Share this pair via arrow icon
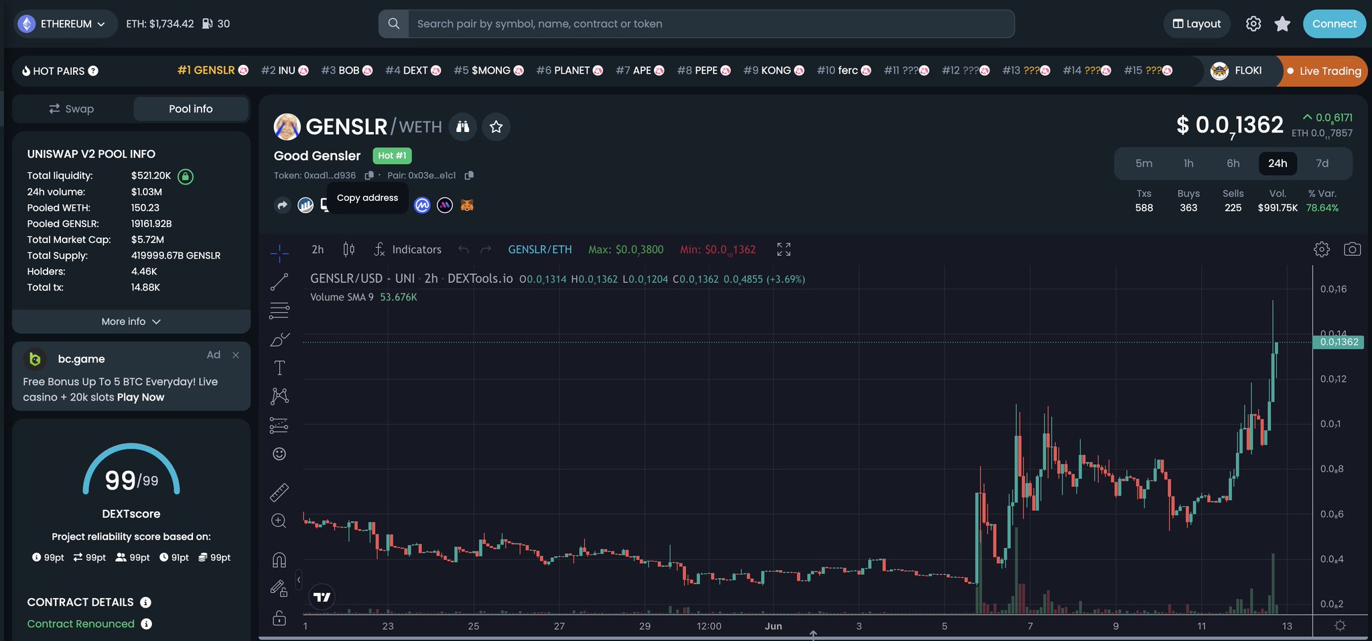 [283, 205]
